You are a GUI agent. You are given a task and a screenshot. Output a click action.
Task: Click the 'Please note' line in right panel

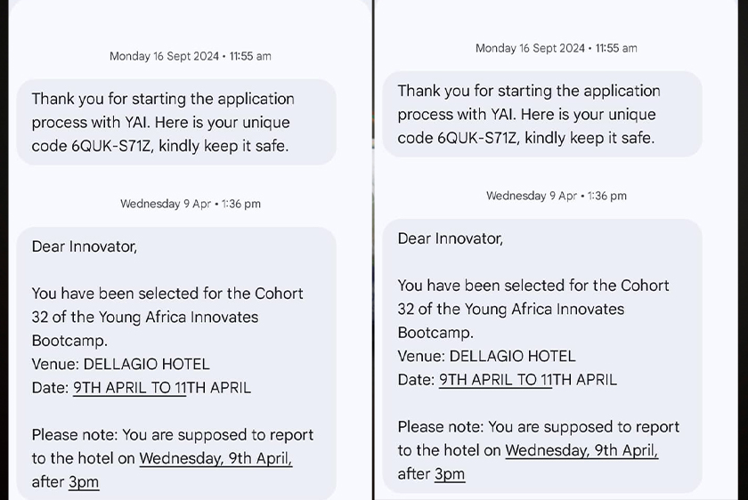click(539, 427)
